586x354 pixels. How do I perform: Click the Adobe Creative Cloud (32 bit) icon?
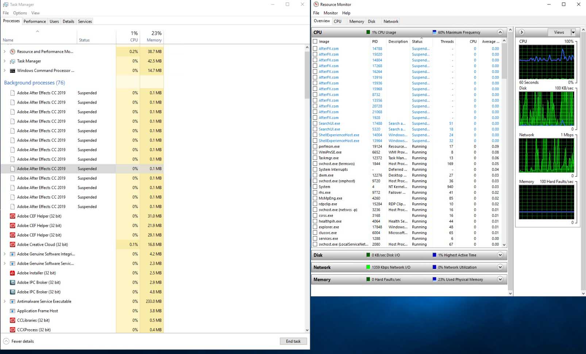coord(12,245)
